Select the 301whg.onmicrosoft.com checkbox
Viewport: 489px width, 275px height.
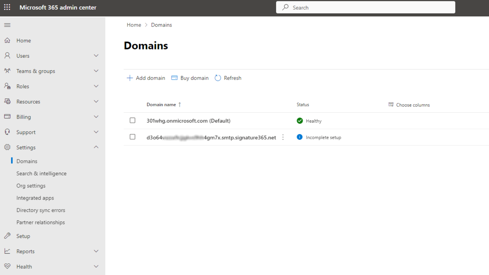pos(132,120)
